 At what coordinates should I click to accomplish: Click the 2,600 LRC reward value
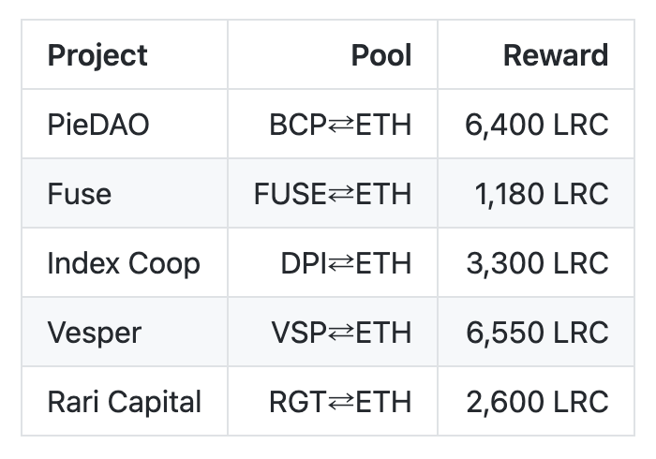[538, 402]
